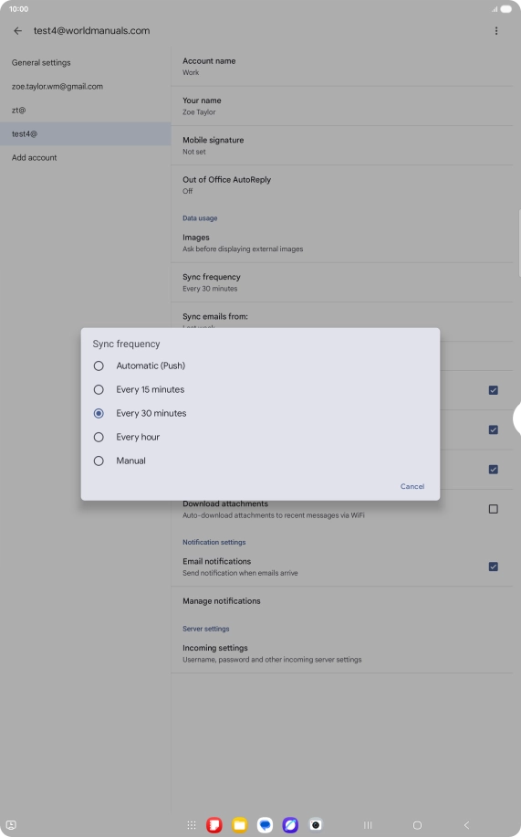Open the app drawer grid icon

tap(192, 825)
